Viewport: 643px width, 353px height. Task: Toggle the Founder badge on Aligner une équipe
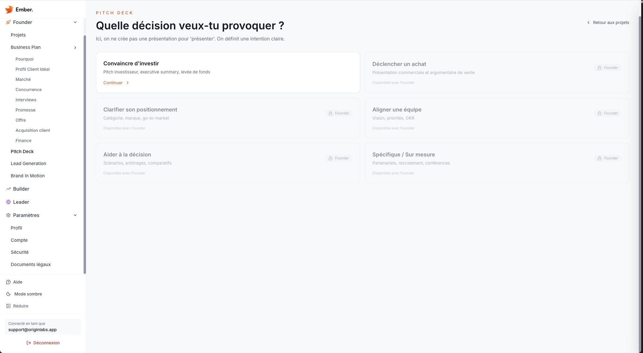point(608,113)
